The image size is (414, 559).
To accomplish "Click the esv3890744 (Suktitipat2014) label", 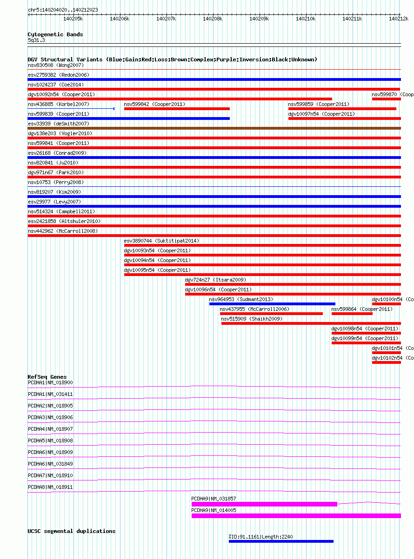I will [161, 241].
